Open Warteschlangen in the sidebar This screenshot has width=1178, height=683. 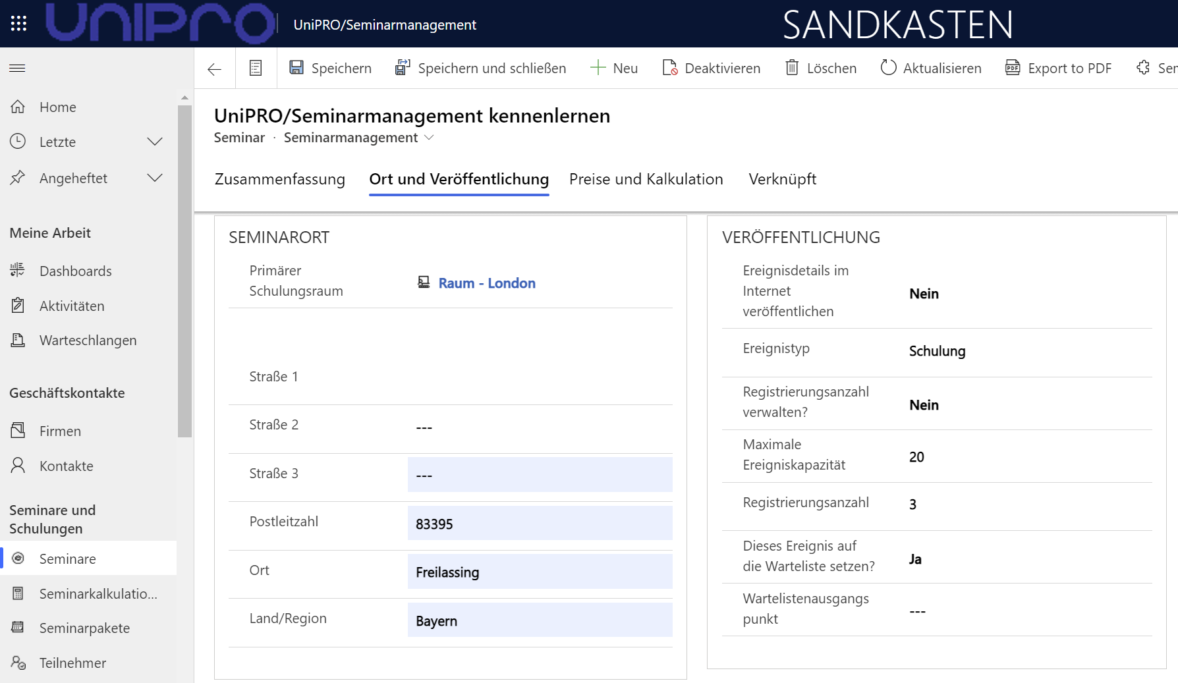click(88, 341)
